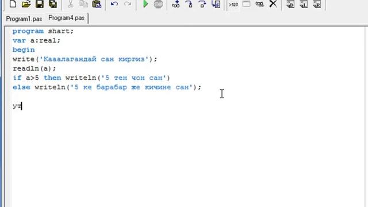This screenshot has width=368, height=207.
Task: Click the 'else writeln' code line
Action: coord(107,87)
